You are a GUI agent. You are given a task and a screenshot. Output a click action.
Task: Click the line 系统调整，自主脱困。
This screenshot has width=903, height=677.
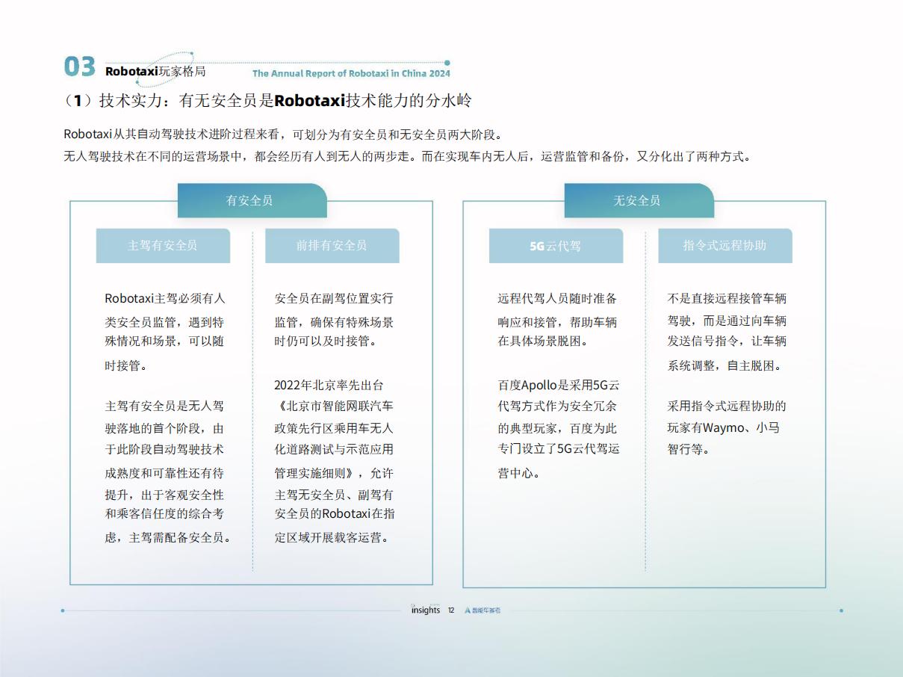tap(724, 366)
